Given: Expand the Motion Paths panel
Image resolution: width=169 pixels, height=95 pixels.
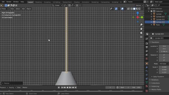Looking at the screenshot, I should pos(156,90).
